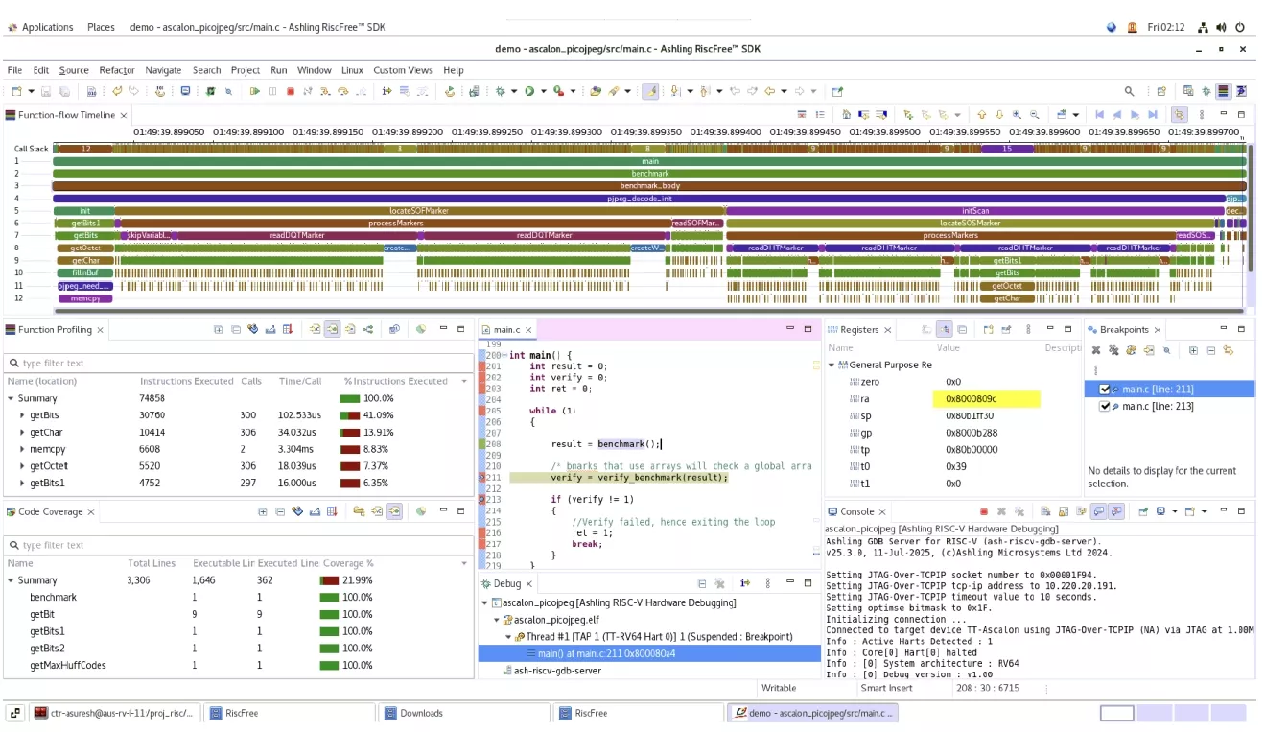Click the timeline down arrow icon
Image resolution: width=1265 pixels, height=732 pixels.
coord(998,114)
